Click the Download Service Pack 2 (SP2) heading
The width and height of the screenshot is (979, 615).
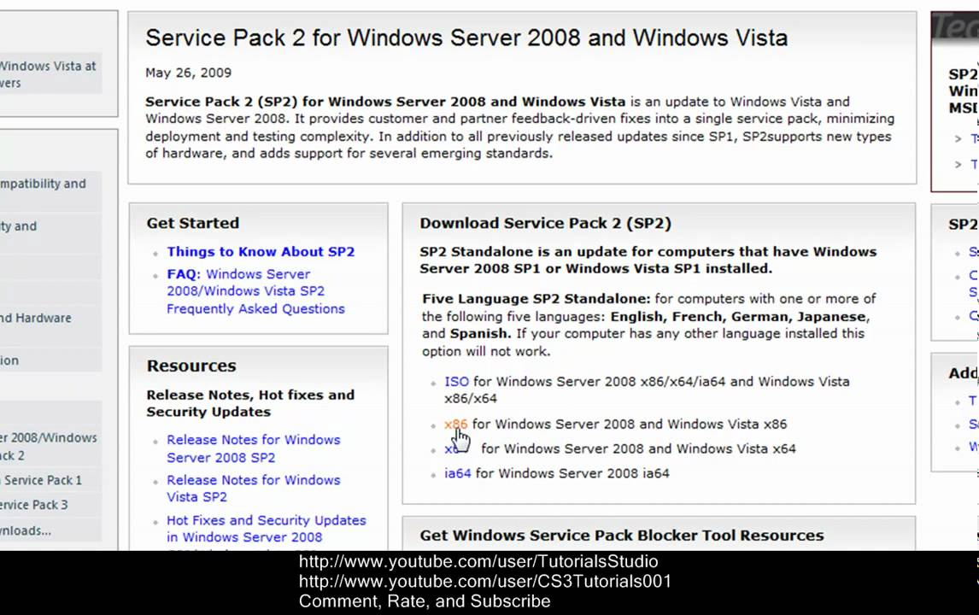(x=545, y=223)
